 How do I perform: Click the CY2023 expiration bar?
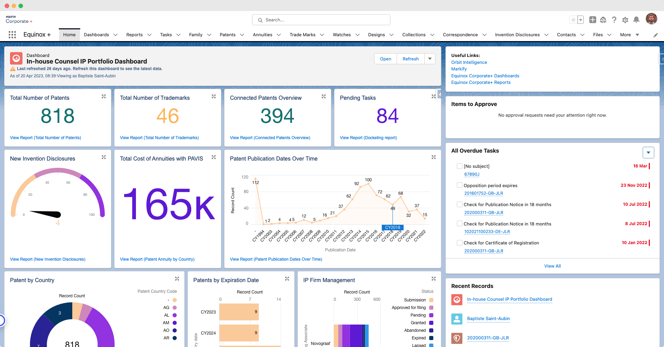click(x=239, y=312)
